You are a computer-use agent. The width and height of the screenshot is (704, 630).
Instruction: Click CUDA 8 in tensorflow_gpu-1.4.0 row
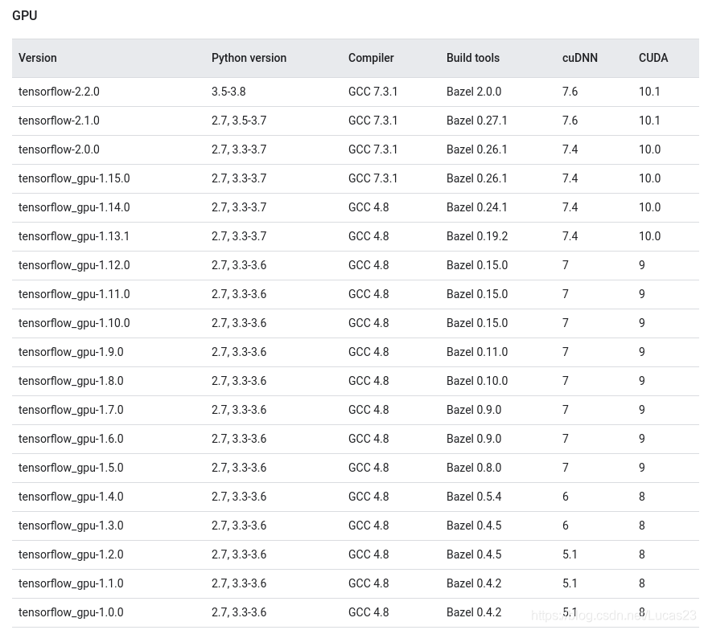coord(642,497)
